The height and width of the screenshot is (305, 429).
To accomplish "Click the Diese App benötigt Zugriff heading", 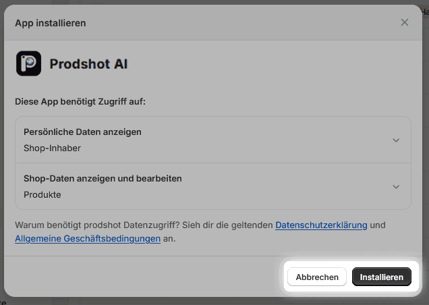I will [80, 101].
